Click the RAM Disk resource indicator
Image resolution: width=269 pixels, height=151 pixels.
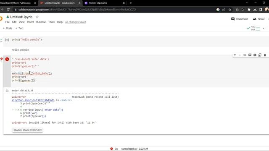pos(256,28)
